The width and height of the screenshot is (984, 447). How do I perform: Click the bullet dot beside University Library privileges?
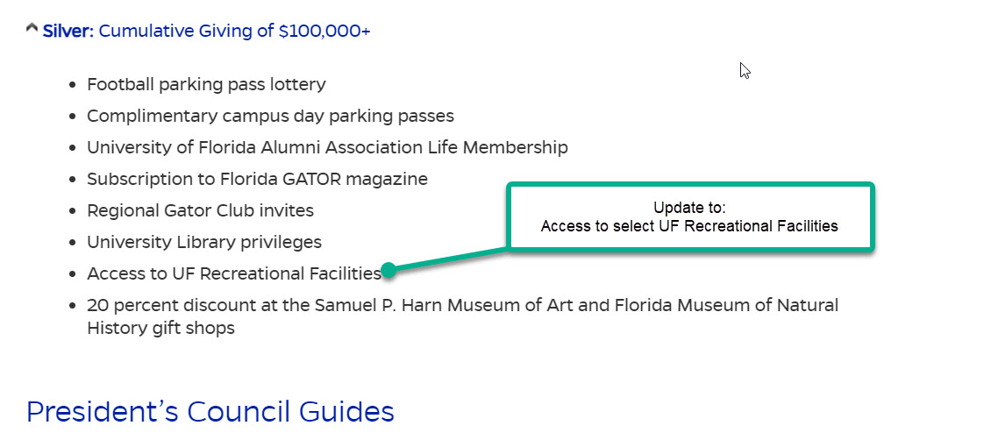(x=74, y=243)
